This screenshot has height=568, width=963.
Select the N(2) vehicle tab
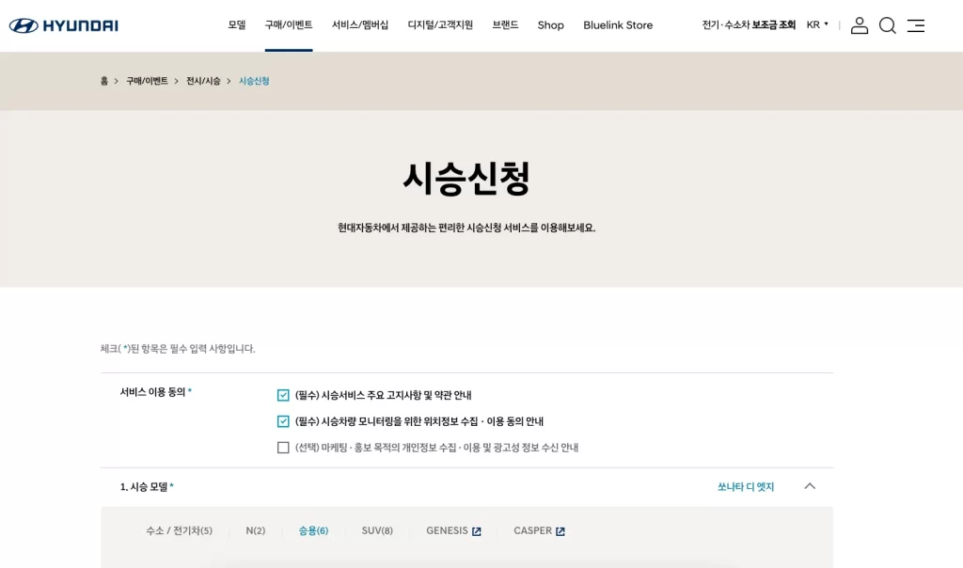coord(256,529)
